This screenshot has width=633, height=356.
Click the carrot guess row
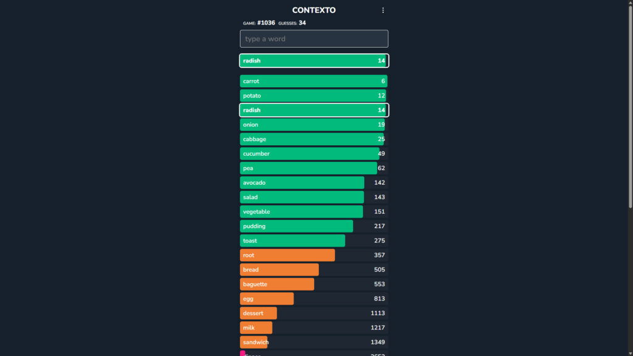314,81
